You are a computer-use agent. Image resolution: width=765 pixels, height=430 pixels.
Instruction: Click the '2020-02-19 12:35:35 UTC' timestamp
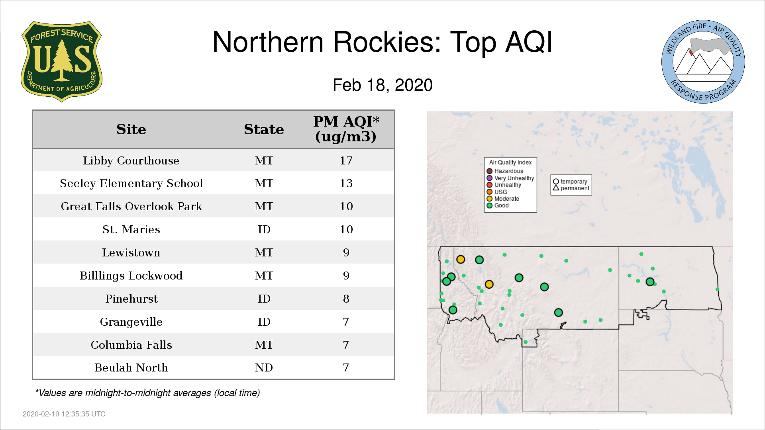pyautogui.click(x=64, y=414)
